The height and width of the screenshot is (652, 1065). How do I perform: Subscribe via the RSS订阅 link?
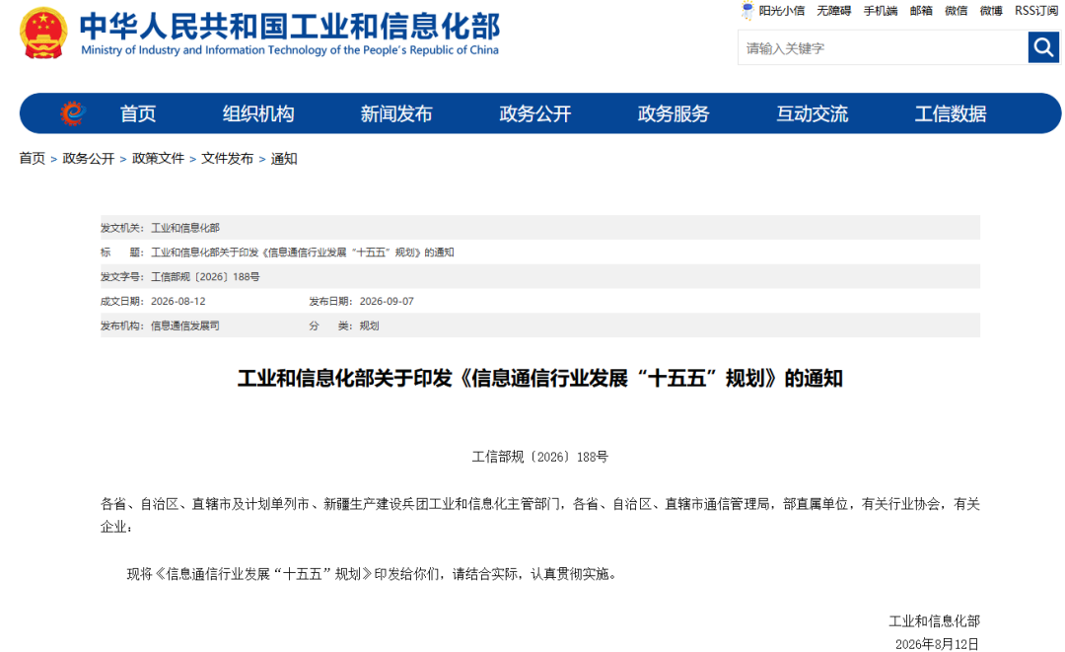tap(1035, 10)
